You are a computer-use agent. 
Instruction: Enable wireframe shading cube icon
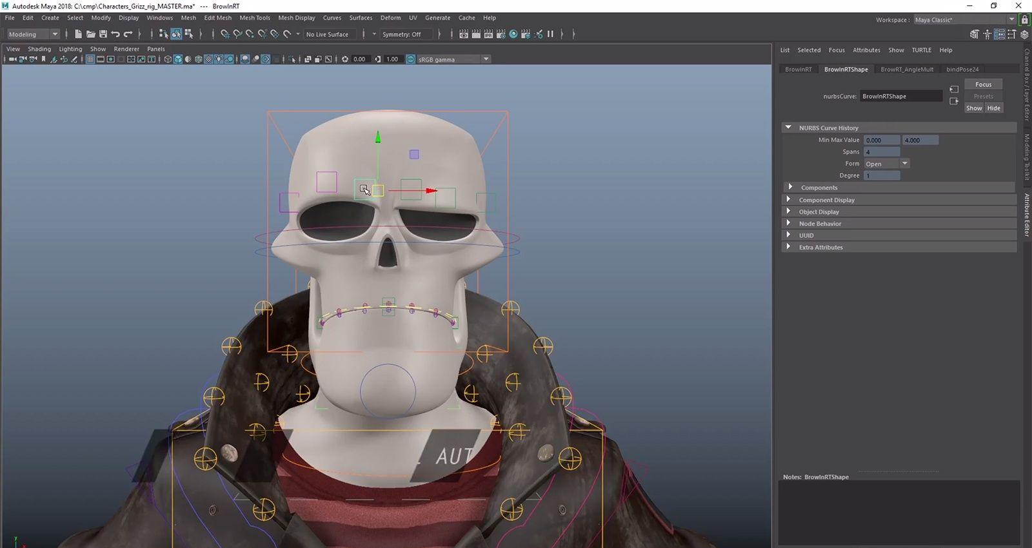pyautogui.click(x=168, y=59)
